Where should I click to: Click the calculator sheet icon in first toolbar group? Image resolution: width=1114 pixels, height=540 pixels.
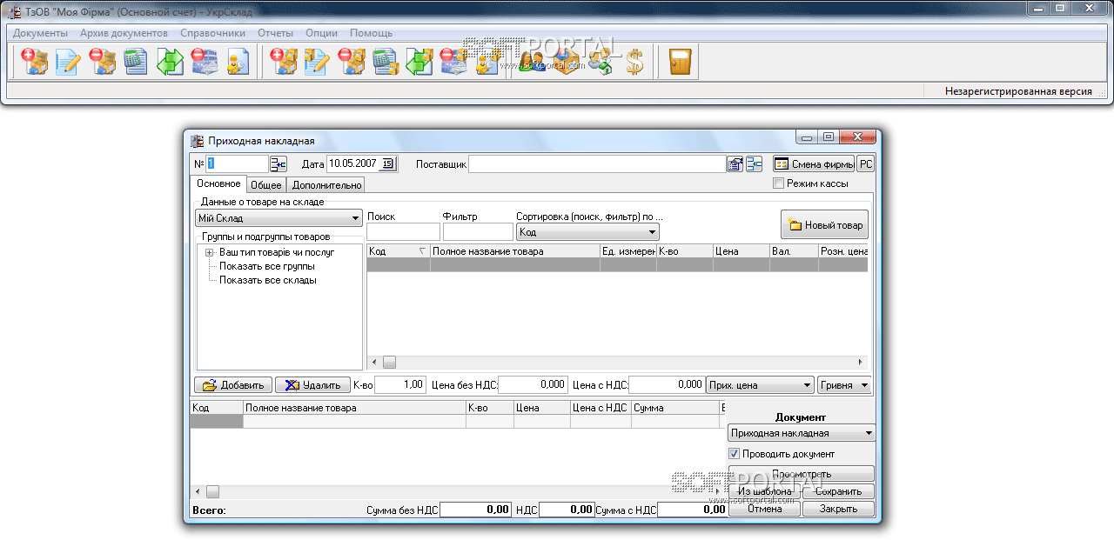(x=136, y=62)
